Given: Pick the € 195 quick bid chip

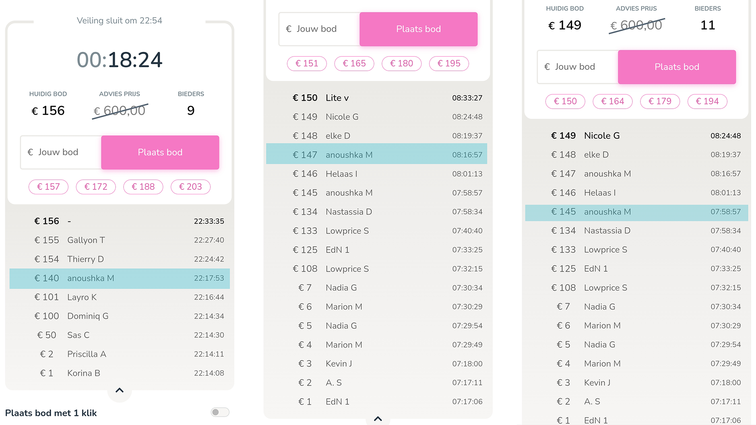Looking at the screenshot, I should coord(449,64).
